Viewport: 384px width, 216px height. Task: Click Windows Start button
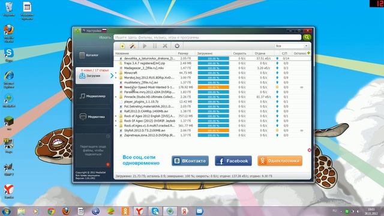(6, 211)
